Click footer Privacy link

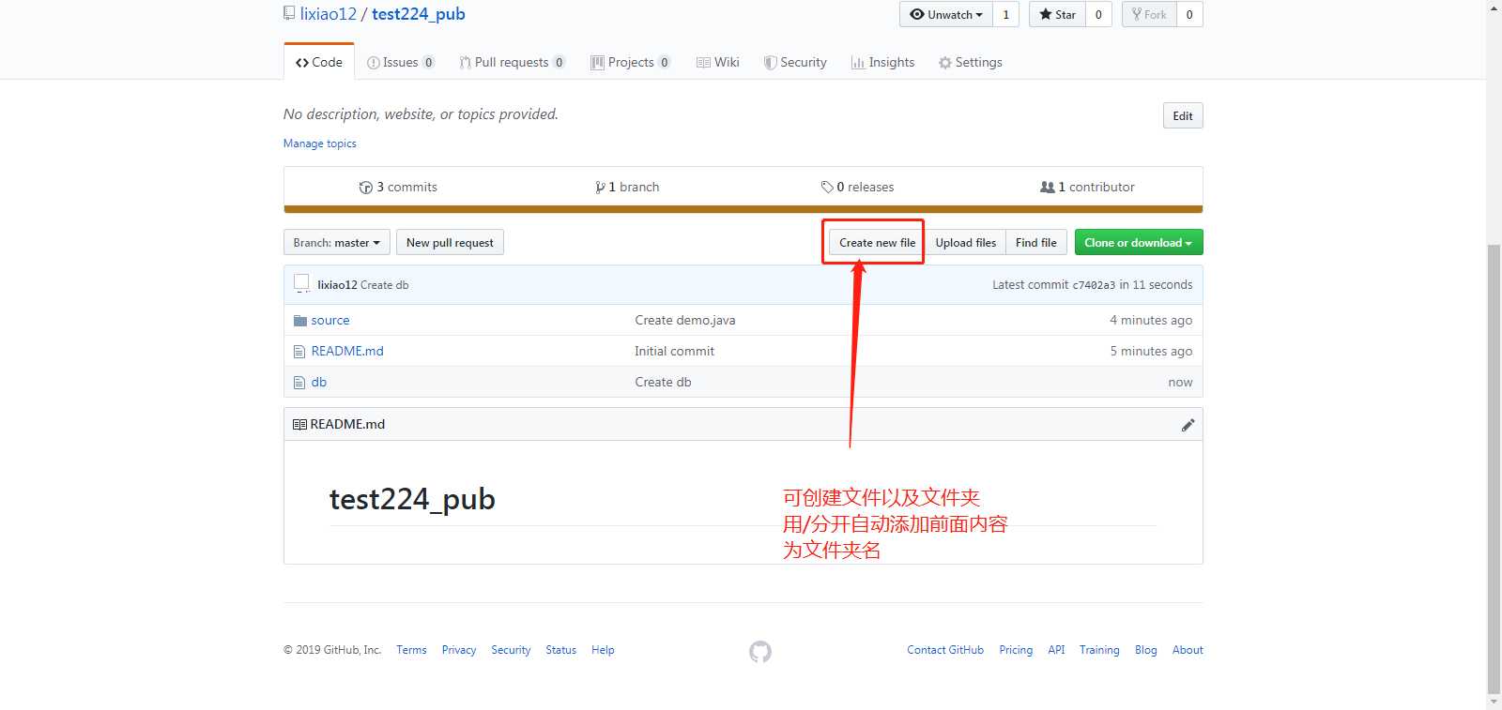click(459, 650)
